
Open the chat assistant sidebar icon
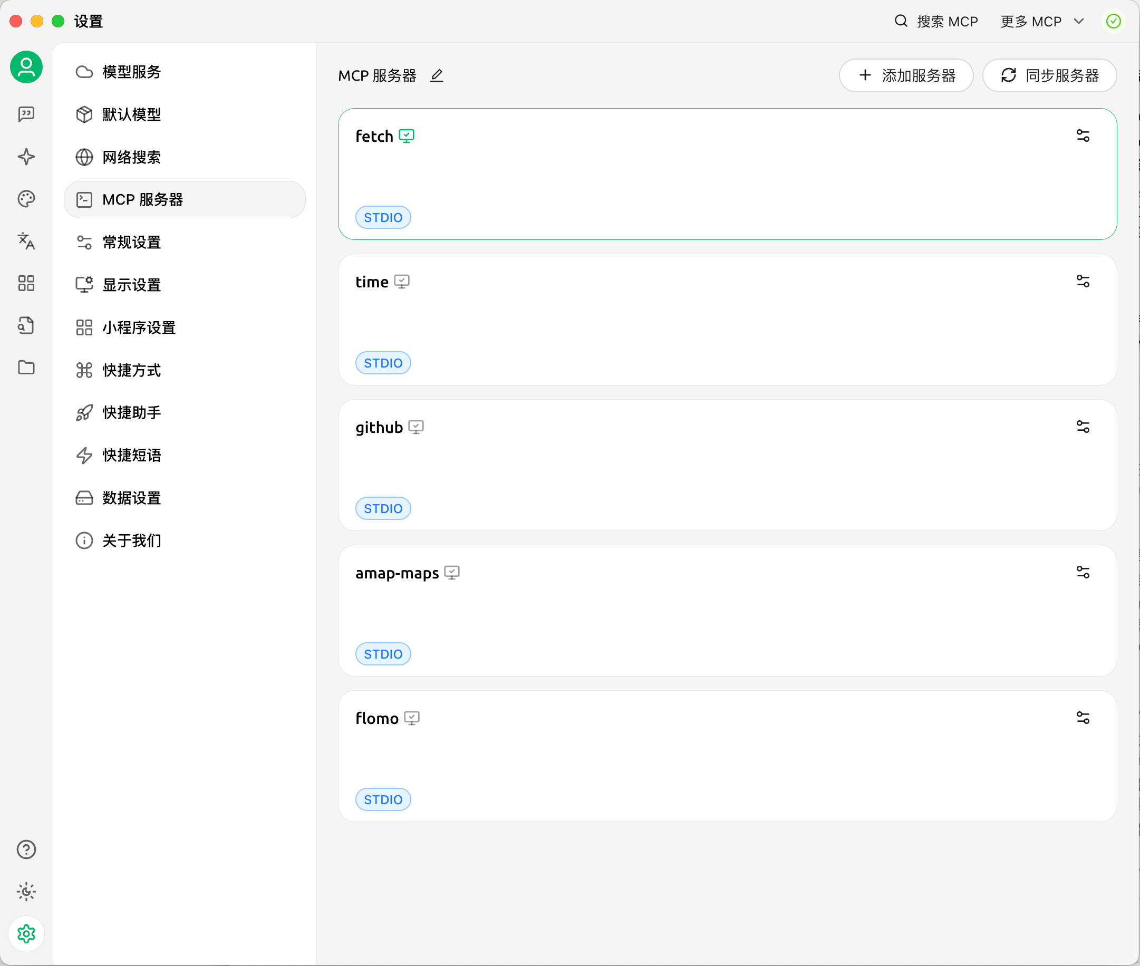(26, 114)
